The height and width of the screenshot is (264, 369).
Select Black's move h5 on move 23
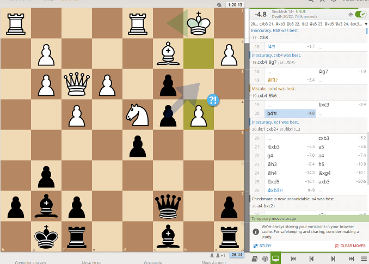(x=341, y=164)
